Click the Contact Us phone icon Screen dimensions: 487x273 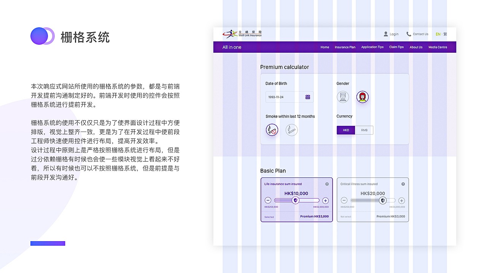point(409,34)
